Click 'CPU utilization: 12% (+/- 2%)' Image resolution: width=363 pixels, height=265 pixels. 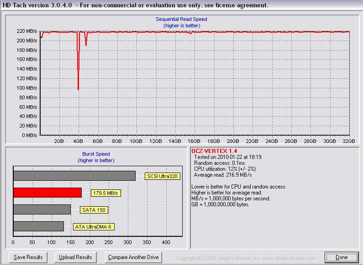225,169
